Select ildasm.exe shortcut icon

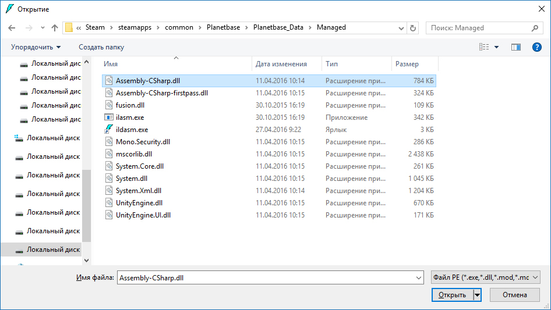109,129
